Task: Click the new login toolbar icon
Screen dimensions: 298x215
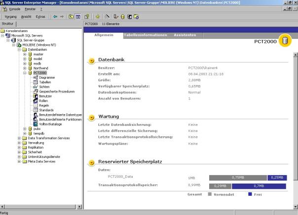Action: click(129, 17)
